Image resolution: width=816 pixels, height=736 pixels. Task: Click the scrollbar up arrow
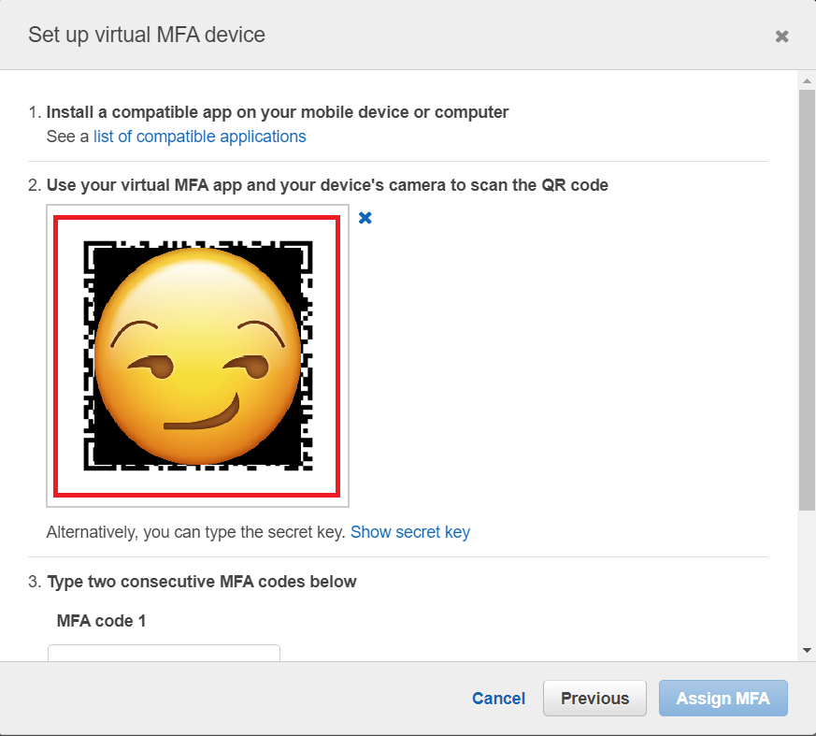(807, 79)
